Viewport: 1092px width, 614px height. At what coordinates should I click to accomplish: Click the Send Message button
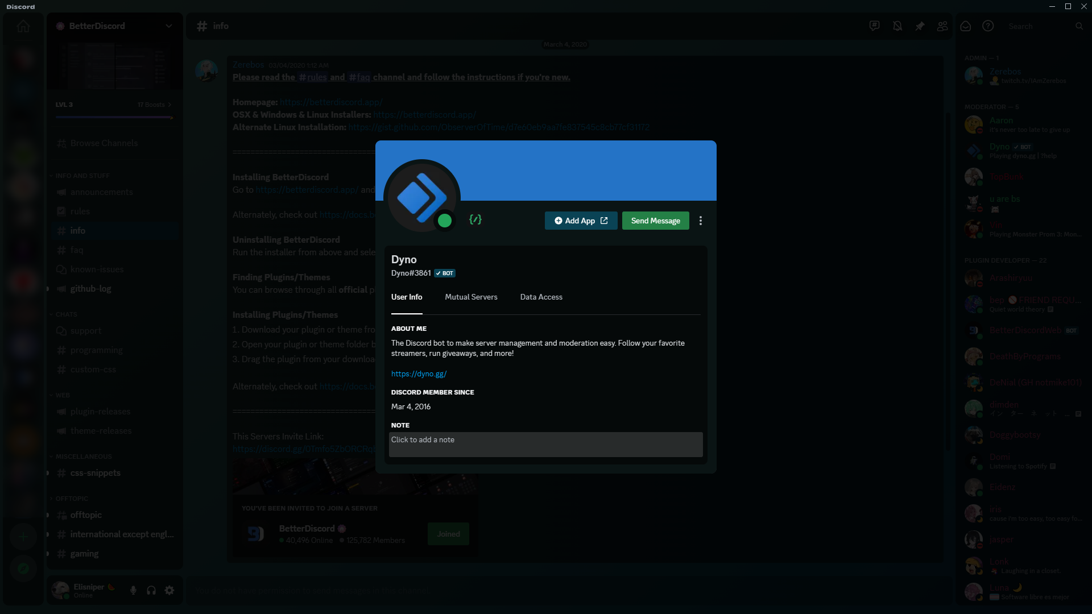coord(655,221)
